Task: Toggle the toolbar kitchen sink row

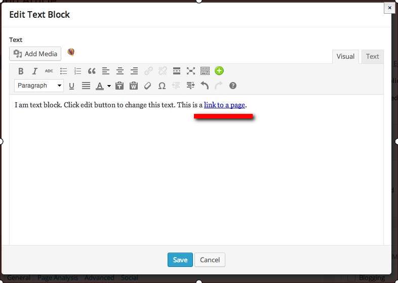Action: (205, 71)
